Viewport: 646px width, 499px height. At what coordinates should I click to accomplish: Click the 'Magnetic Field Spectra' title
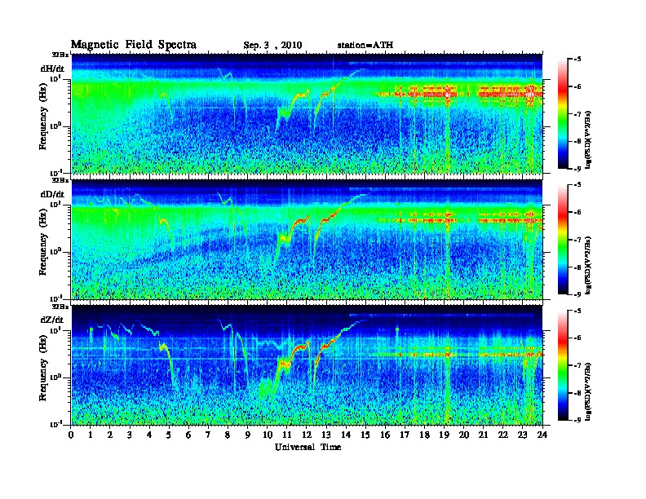coord(134,45)
